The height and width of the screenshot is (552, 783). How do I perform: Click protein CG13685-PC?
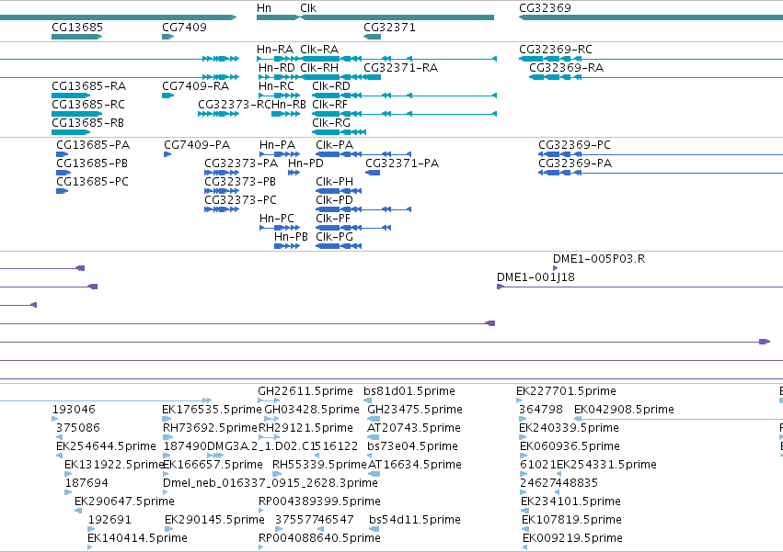coord(92,182)
